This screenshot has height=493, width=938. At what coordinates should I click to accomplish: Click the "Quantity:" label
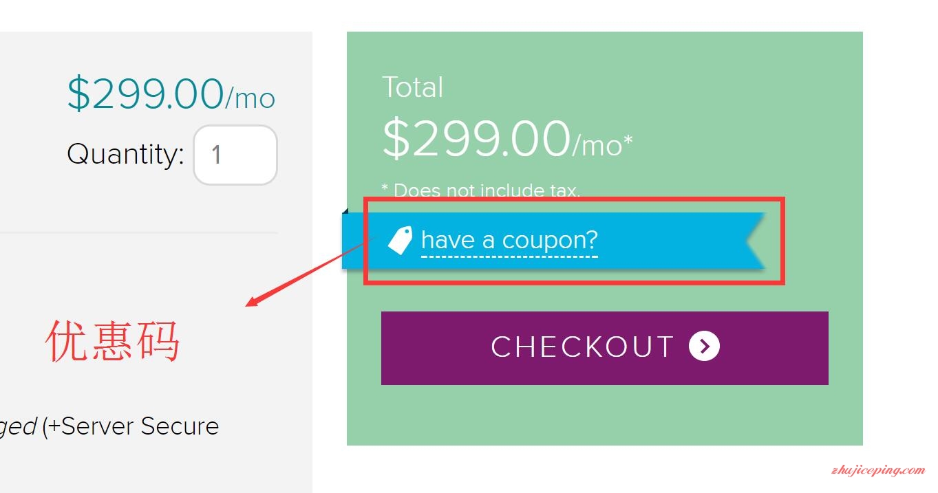point(125,154)
